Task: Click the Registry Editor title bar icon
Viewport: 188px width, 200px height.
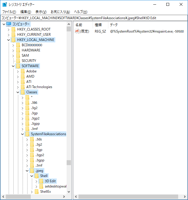Action: coord(5,4)
